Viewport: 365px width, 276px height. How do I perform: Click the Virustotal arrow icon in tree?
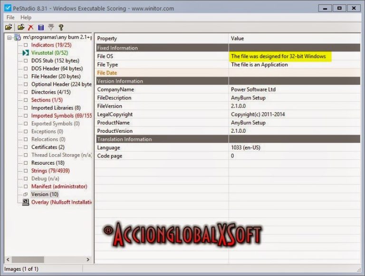point(26,53)
